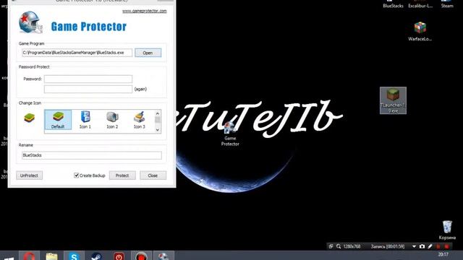
Task: Click the taskbar clock showing 20:17
Action: [443, 254]
